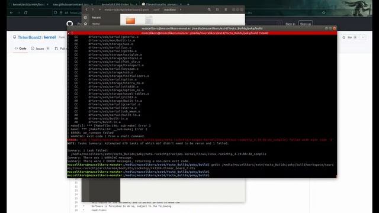Click the repository icon beside TinkerBoard2

tap(14, 37)
